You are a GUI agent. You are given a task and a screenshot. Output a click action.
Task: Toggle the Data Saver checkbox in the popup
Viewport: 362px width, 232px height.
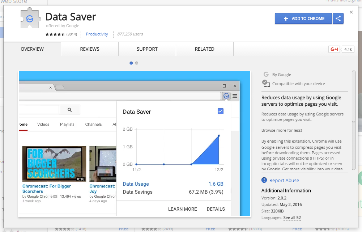tap(221, 111)
